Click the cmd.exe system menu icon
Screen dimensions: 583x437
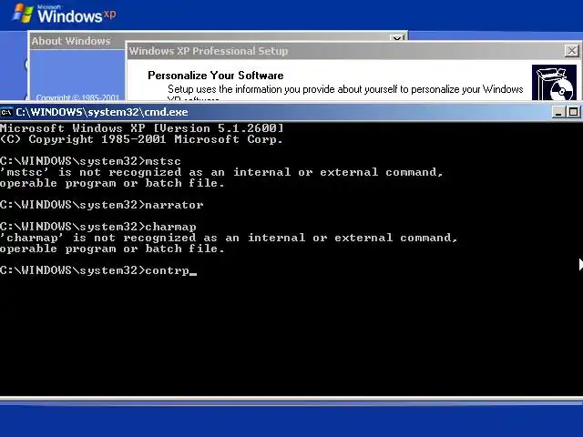6,112
